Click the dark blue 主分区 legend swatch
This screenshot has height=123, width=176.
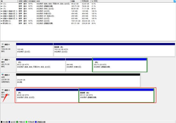(10, 122)
